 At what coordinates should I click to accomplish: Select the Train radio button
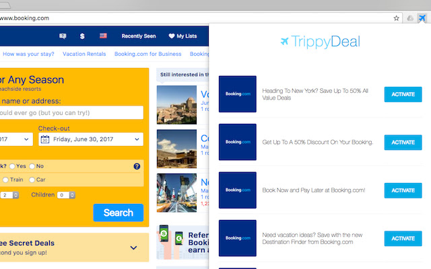coord(5,180)
